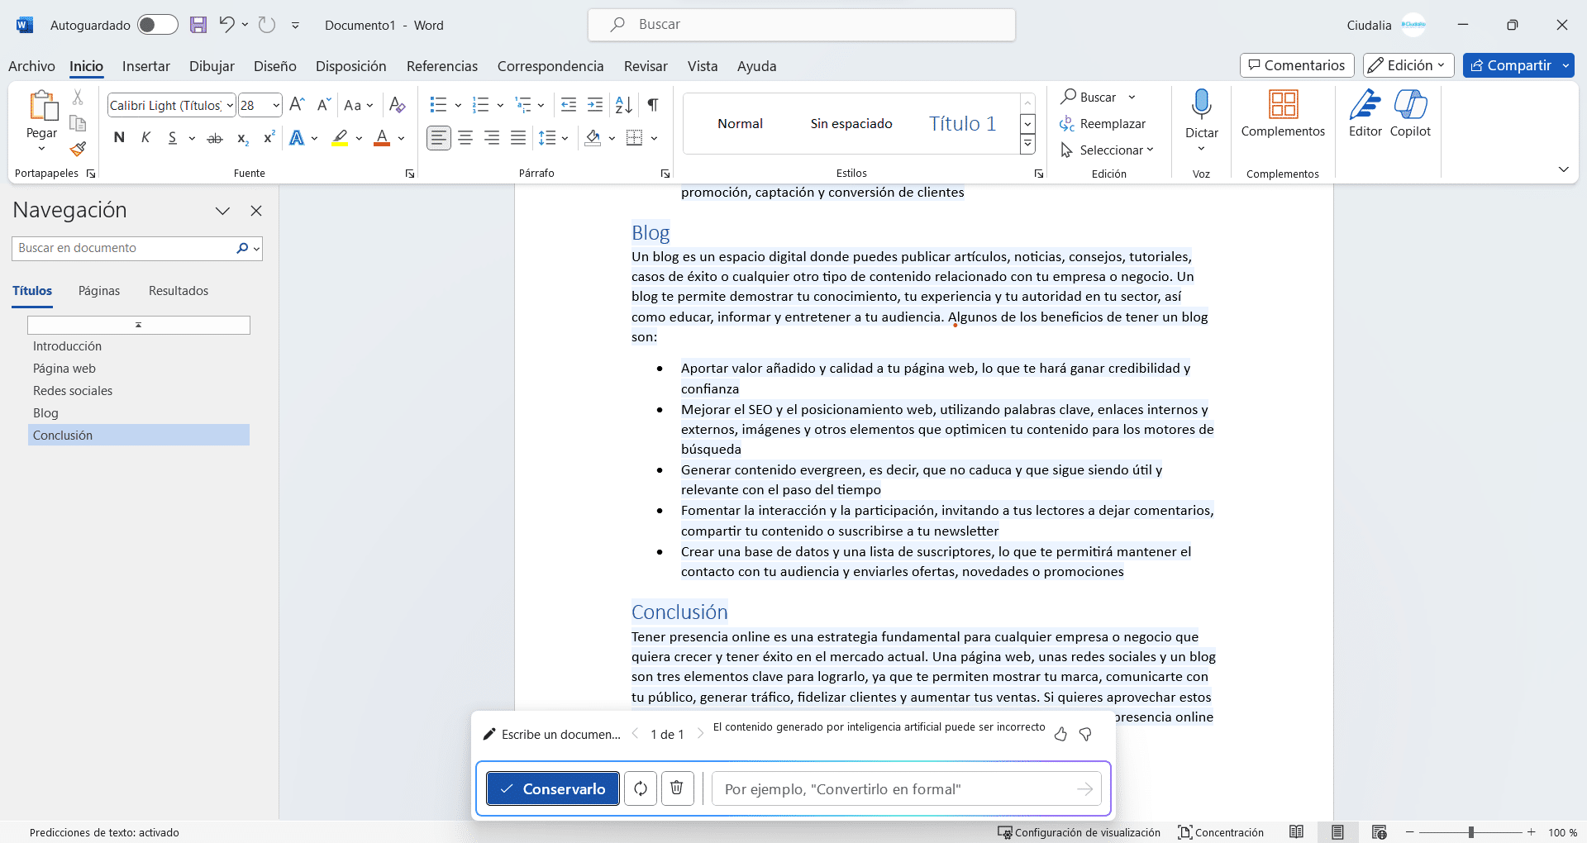Discard AI text with the trash icon
1587x843 pixels.
[677, 788]
